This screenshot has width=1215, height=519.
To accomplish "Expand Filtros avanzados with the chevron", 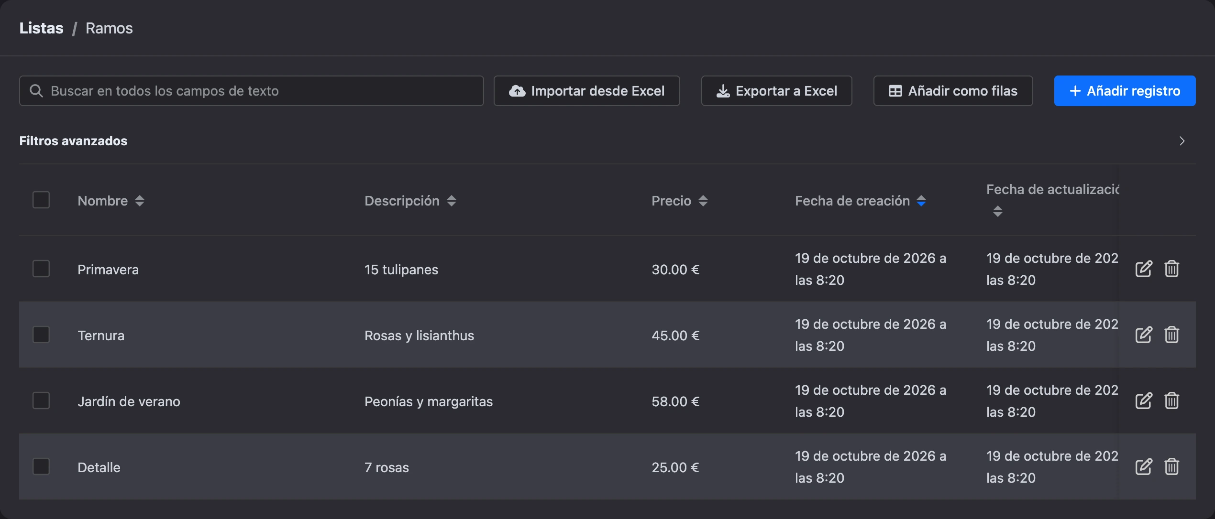I will (1182, 141).
